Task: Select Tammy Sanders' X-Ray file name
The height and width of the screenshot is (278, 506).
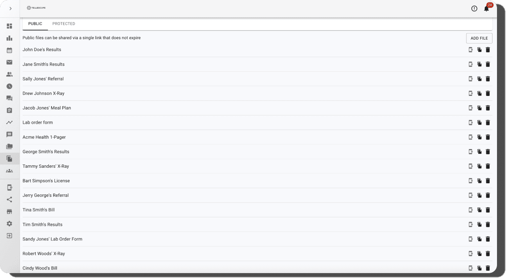Action: (46, 166)
